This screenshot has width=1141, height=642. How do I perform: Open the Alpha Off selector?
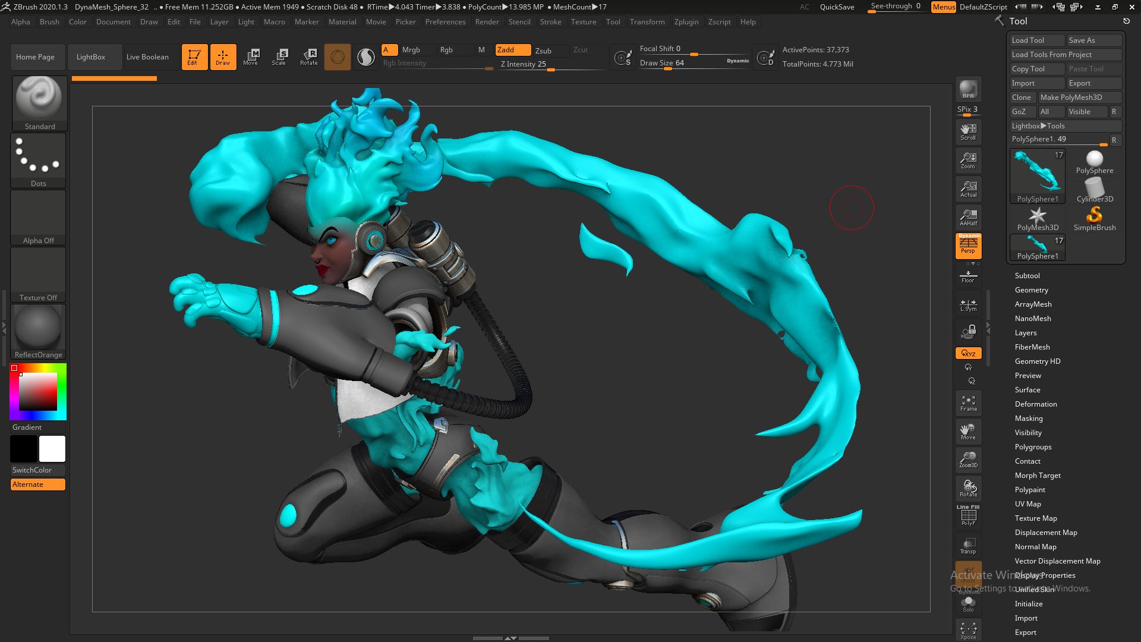tap(39, 217)
